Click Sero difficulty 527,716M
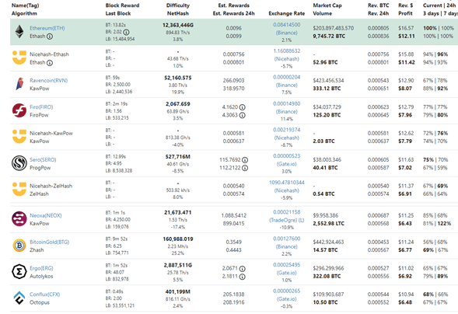This screenshot has height=314, width=458. click(177, 157)
